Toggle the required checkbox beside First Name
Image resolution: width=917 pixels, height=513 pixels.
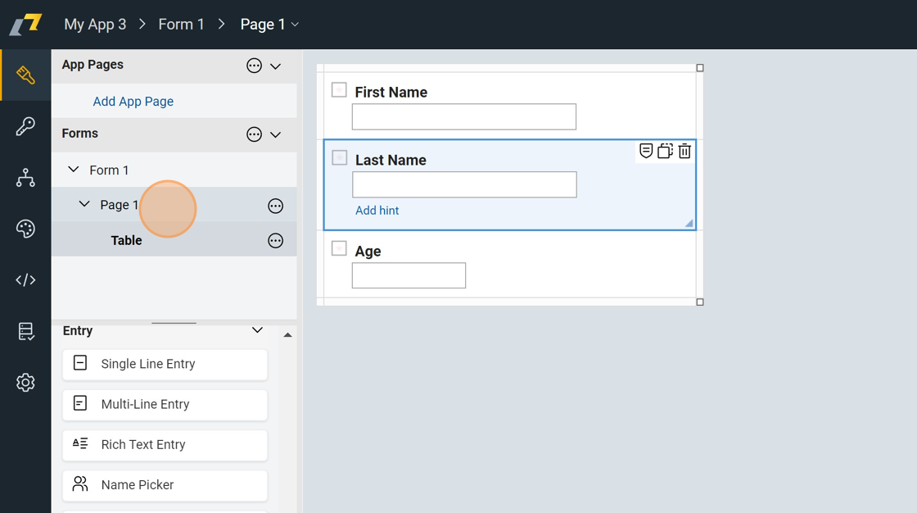339,90
